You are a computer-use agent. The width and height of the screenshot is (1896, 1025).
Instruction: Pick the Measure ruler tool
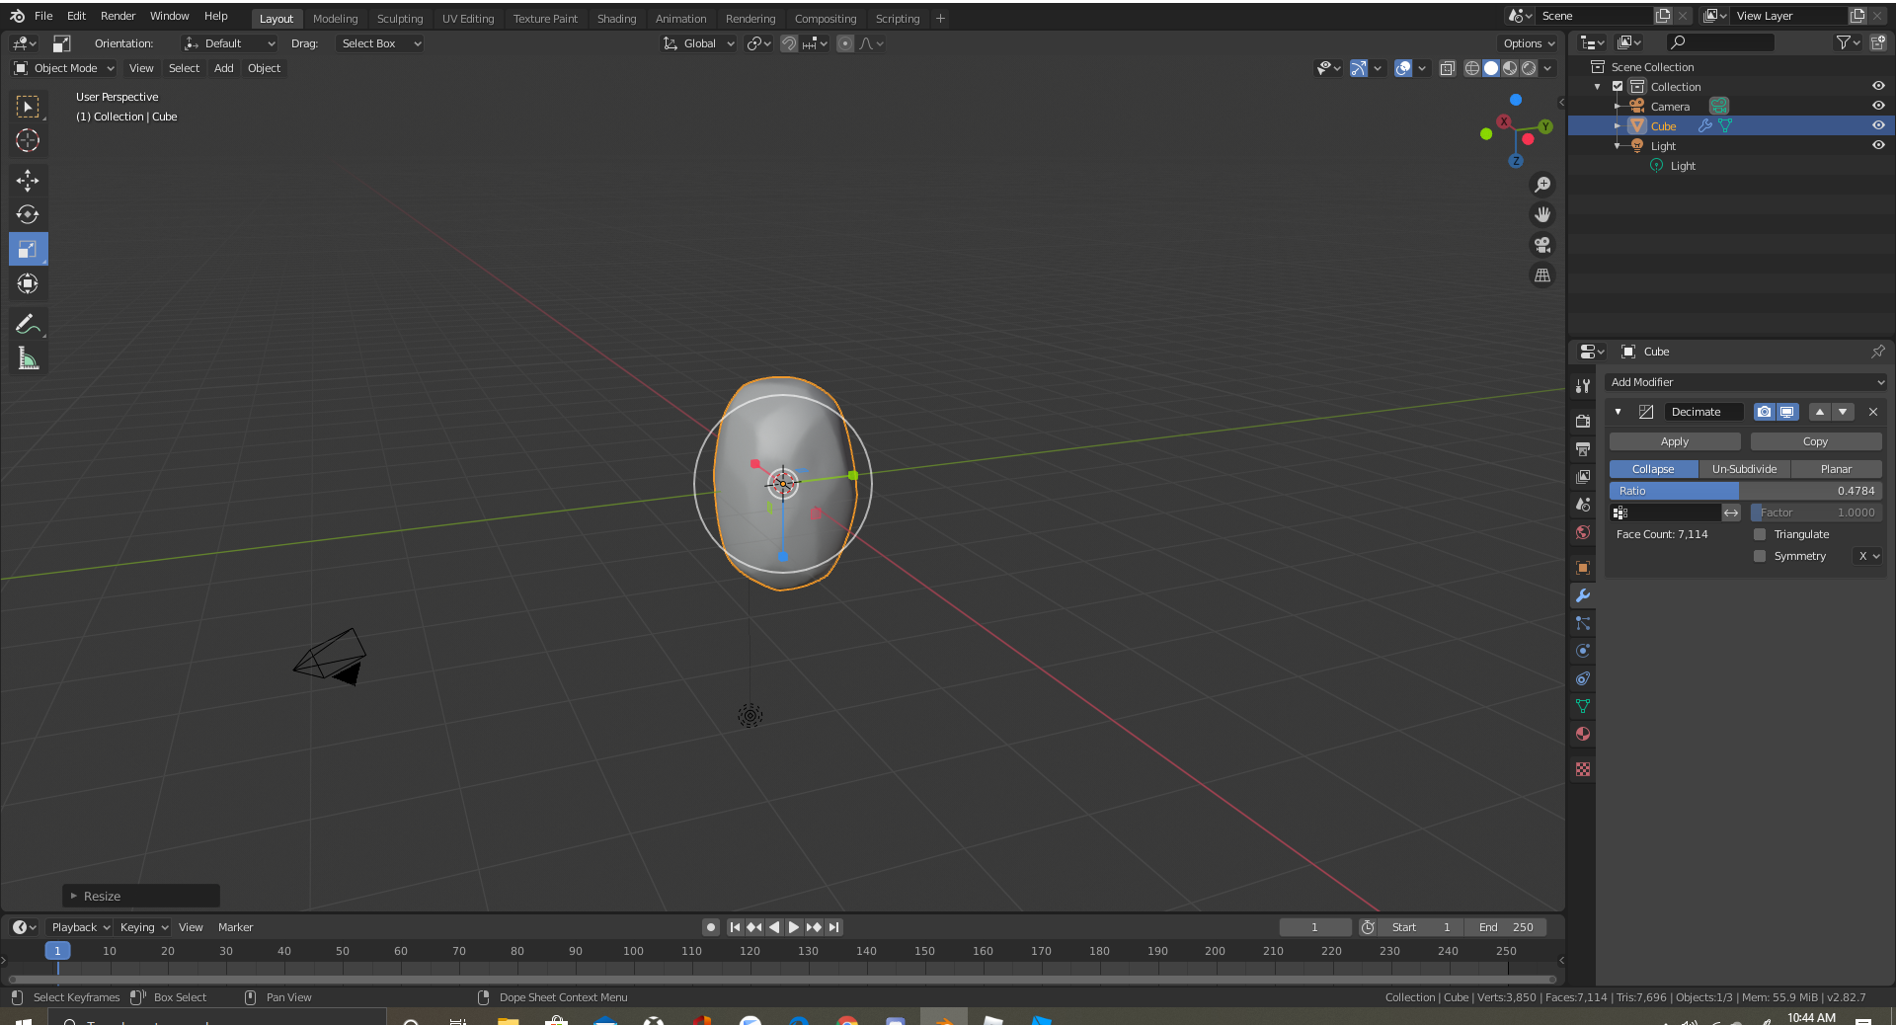tap(28, 359)
